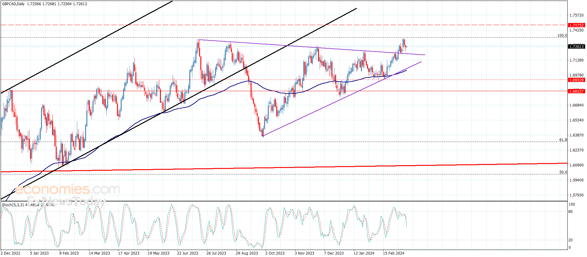Click the 1.74250 price axis value

click(576, 30)
